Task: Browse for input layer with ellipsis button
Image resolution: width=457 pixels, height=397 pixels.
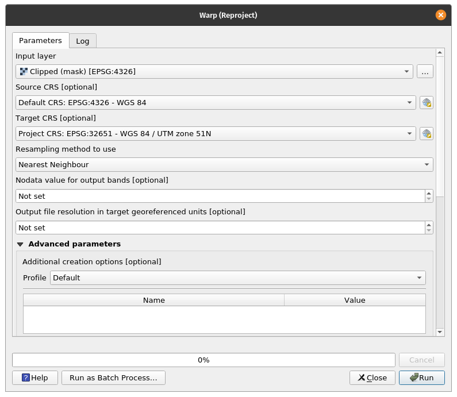Action: click(425, 72)
